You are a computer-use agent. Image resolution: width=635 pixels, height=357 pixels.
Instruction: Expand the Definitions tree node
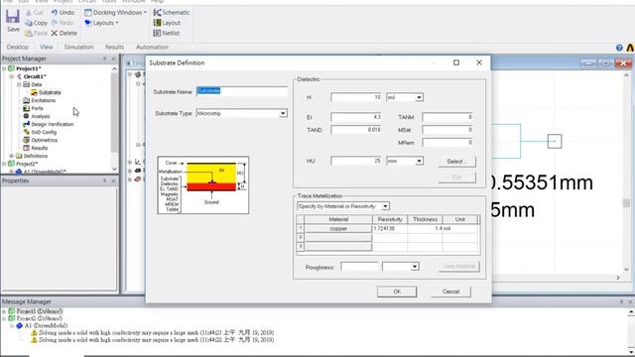coord(11,156)
